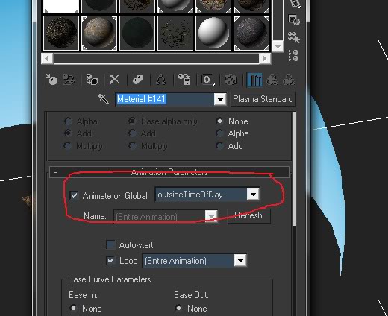Toggle Show End Result icon

coord(254,80)
